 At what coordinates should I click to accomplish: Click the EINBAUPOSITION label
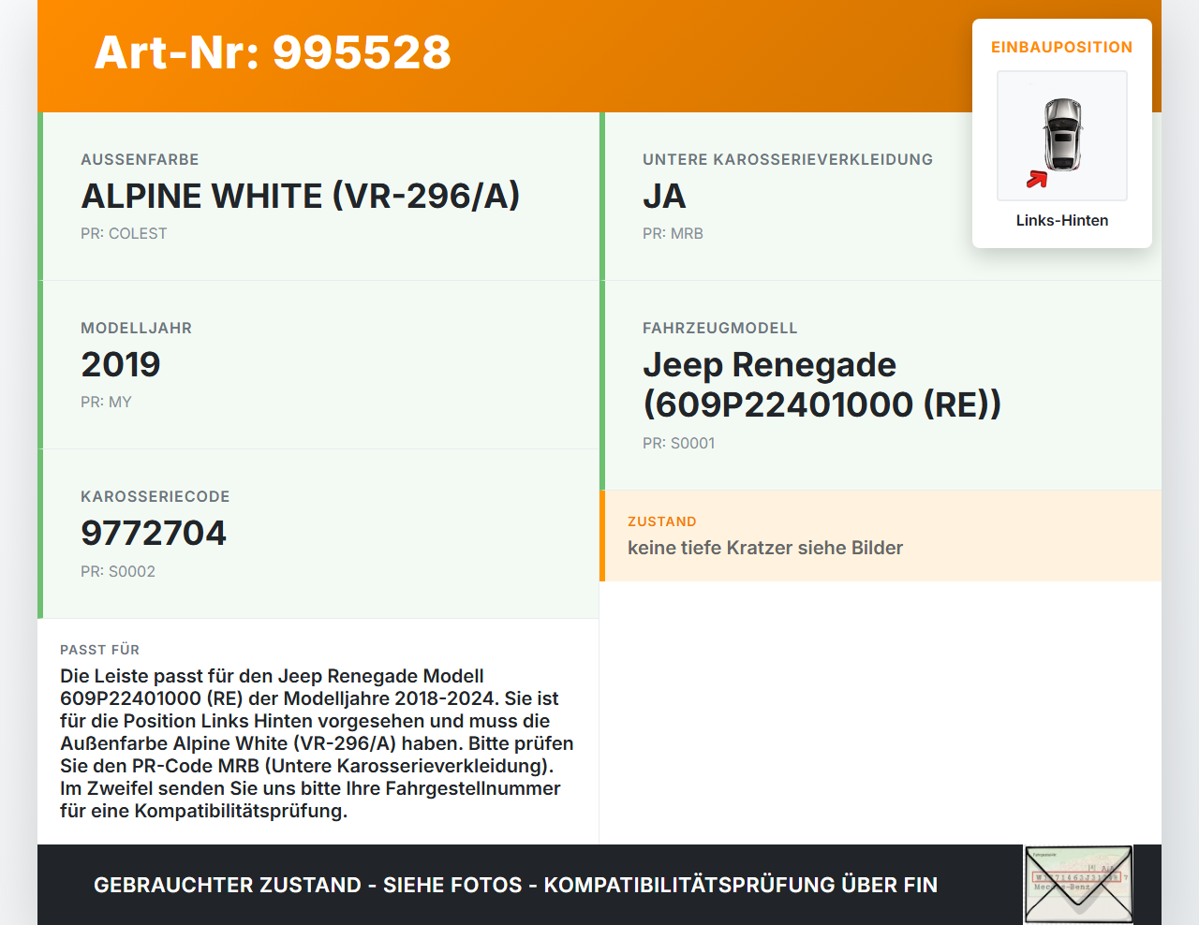click(x=1062, y=47)
